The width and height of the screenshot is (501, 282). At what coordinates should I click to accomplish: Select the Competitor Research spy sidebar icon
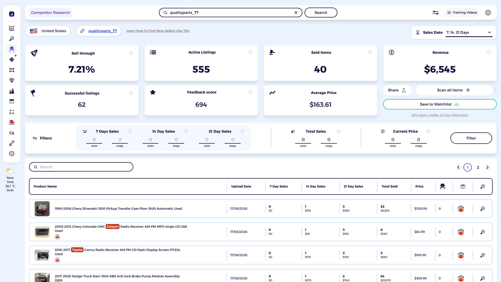tap(12, 49)
